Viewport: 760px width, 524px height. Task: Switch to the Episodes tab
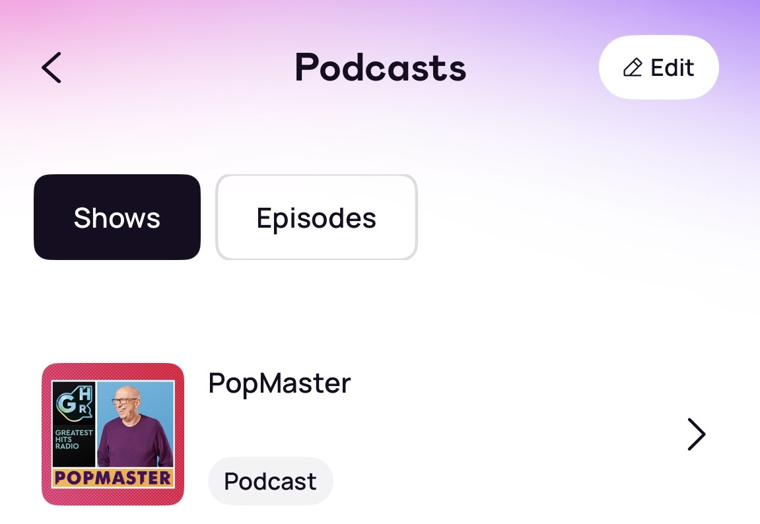pyautogui.click(x=316, y=217)
